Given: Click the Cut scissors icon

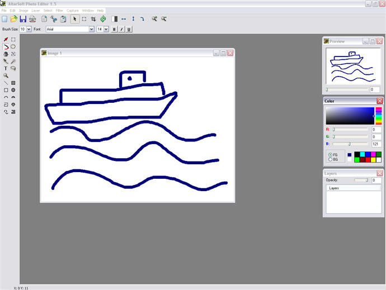Looking at the screenshot, I should pos(54,18).
